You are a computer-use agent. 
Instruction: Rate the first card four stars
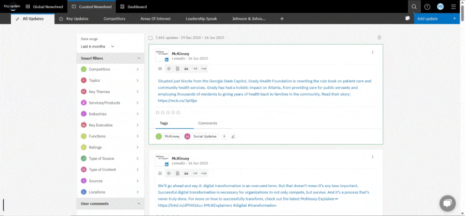tap(173, 112)
